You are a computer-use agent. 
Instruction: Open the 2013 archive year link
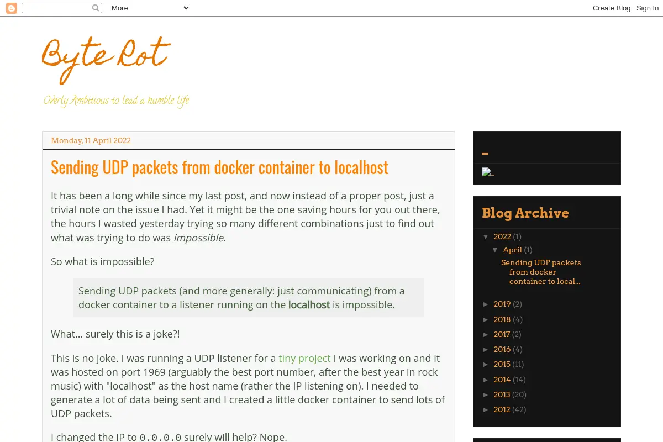(502, 394)
